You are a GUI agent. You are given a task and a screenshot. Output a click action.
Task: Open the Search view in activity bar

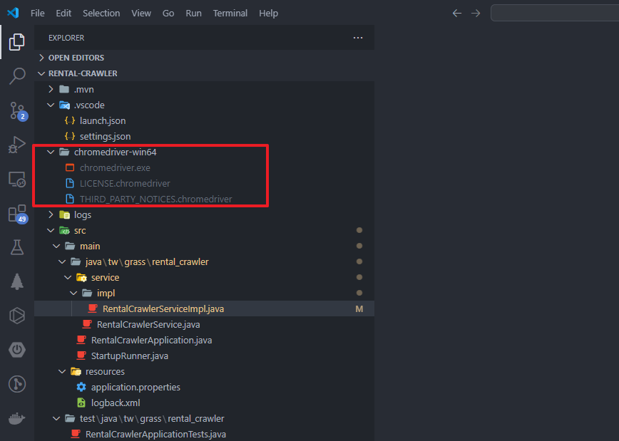pyautogui.click(x=17, y=76)
